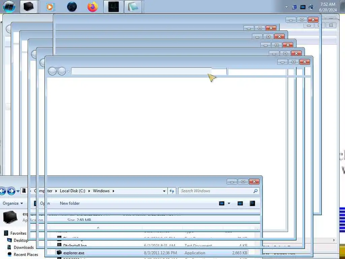Click Back in the frontmost blank window
The width and height of the screenshot is (345, 259).
pos(52,71)
